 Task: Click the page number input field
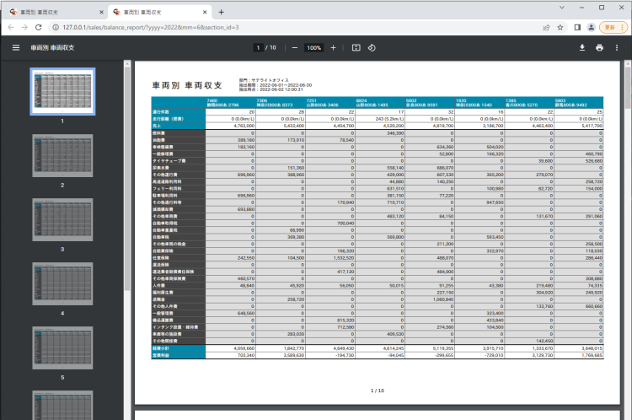259,48
